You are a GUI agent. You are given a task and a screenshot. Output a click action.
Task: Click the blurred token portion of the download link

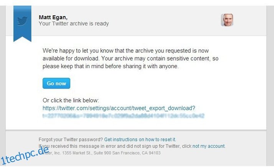123,116
